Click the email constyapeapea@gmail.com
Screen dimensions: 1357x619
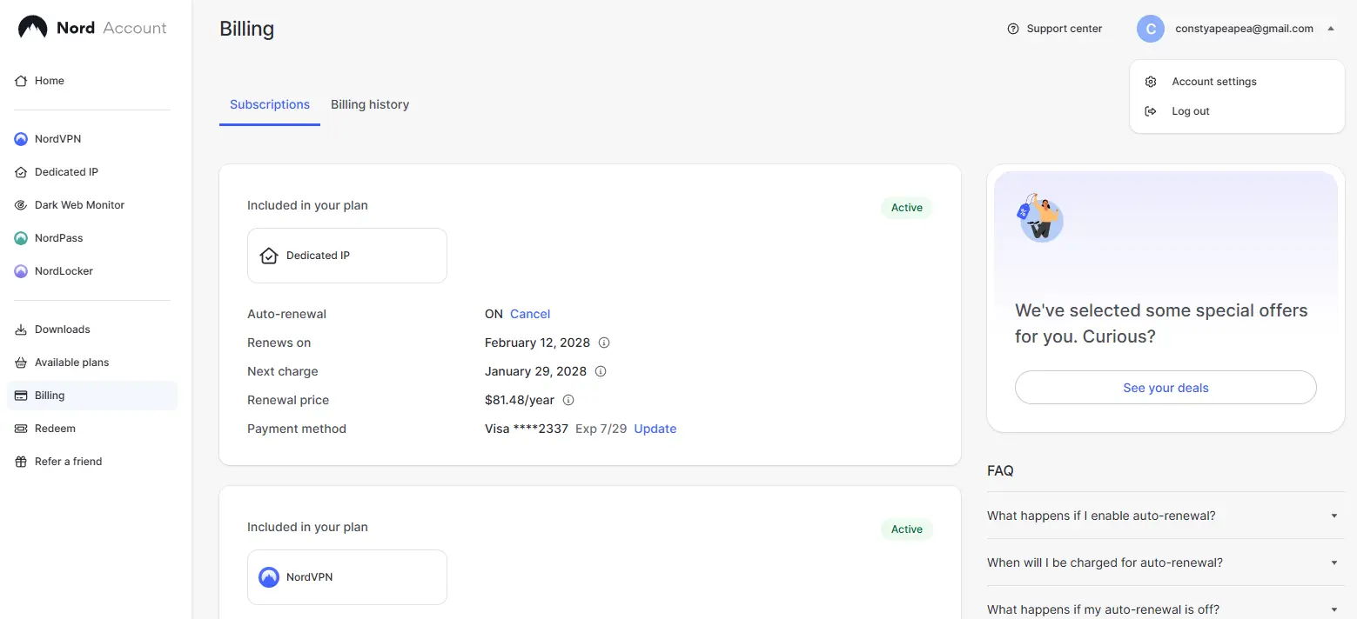point(1244,29)
